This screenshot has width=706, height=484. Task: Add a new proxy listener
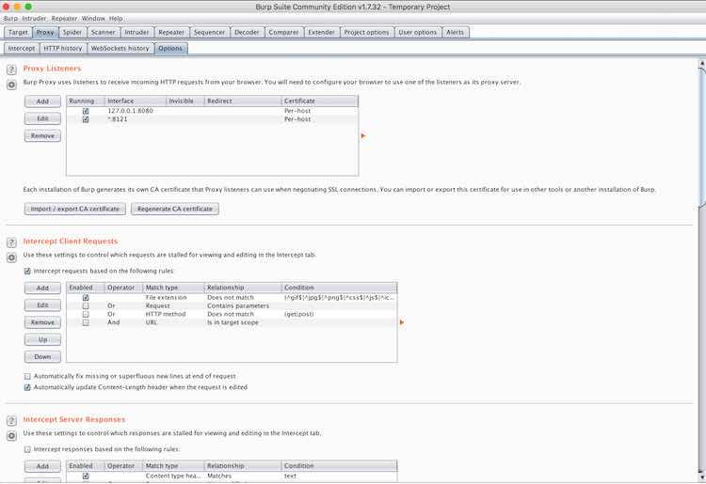pos(42,101)
